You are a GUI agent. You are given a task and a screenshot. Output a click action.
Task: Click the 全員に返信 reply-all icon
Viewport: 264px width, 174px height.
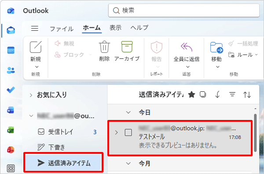pyautogui.click(x=187, y=47)
